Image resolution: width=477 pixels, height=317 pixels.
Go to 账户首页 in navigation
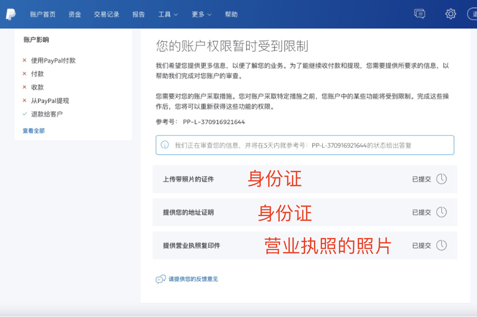pyautogui.click(x=43, y=14)
